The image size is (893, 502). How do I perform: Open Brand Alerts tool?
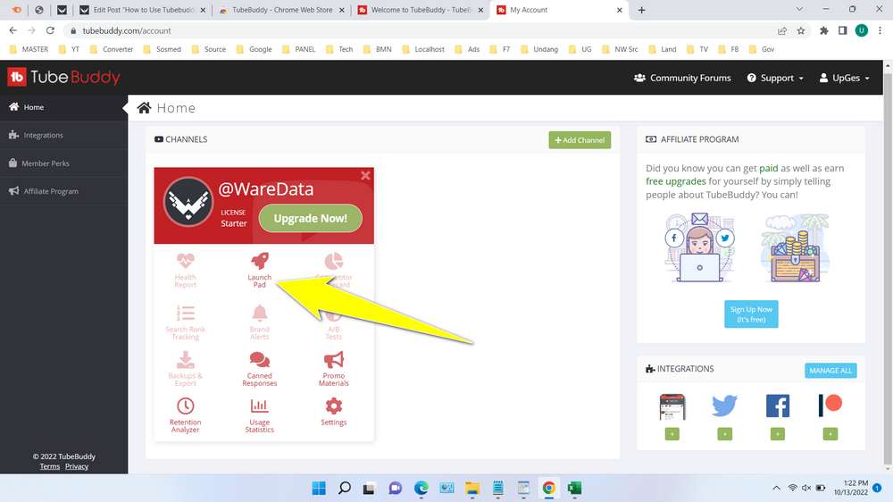tap(259, 322)
